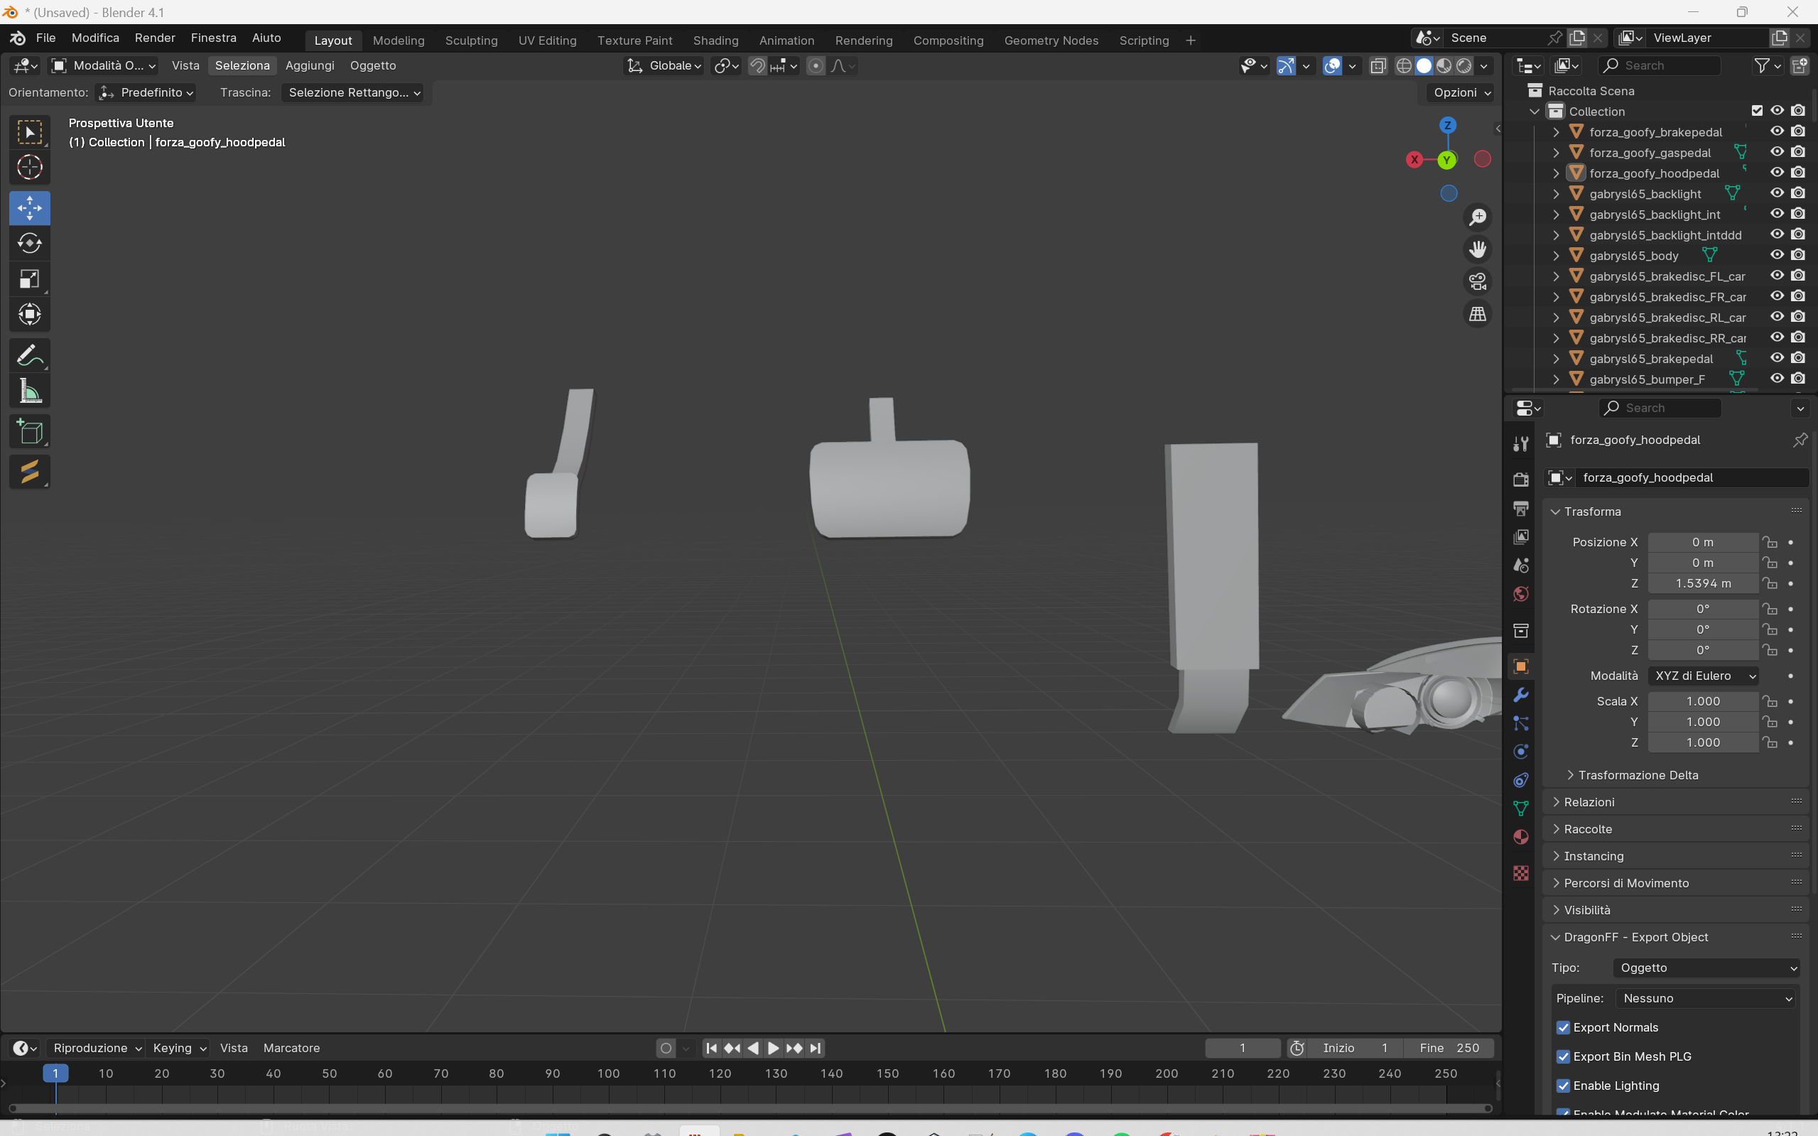
Task: Switch to the Sculpting workspace tab
Action: pyautogui.click(x=471, y=40)
